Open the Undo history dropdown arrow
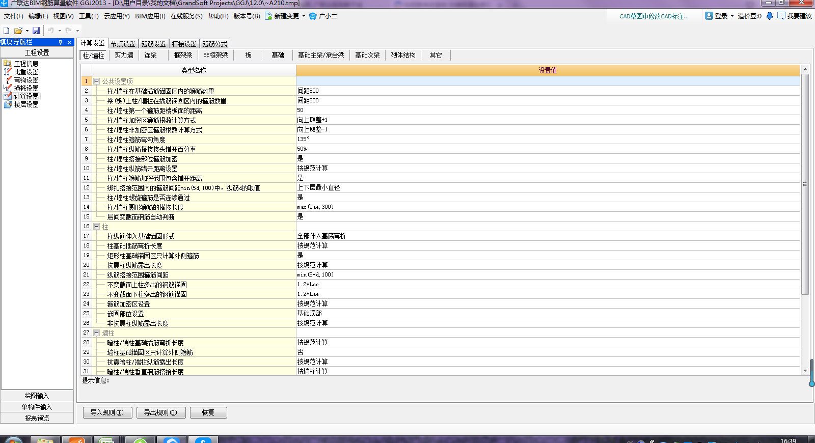This screenshot has width=815, height=443. 60,31
